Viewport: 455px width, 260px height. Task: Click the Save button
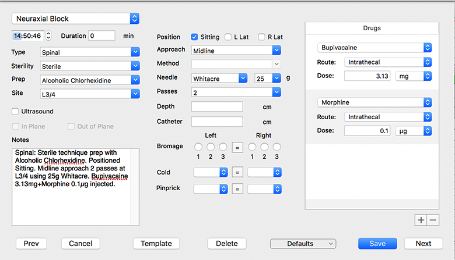click(x=377, y=244)
